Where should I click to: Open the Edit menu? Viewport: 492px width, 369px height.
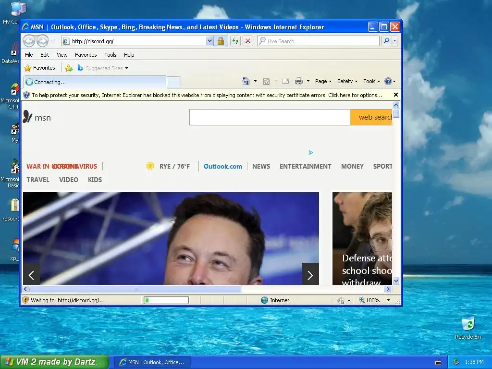point(45,55)
